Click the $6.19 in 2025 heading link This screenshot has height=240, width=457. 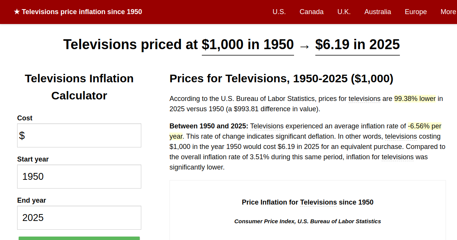tap(358, 45)
